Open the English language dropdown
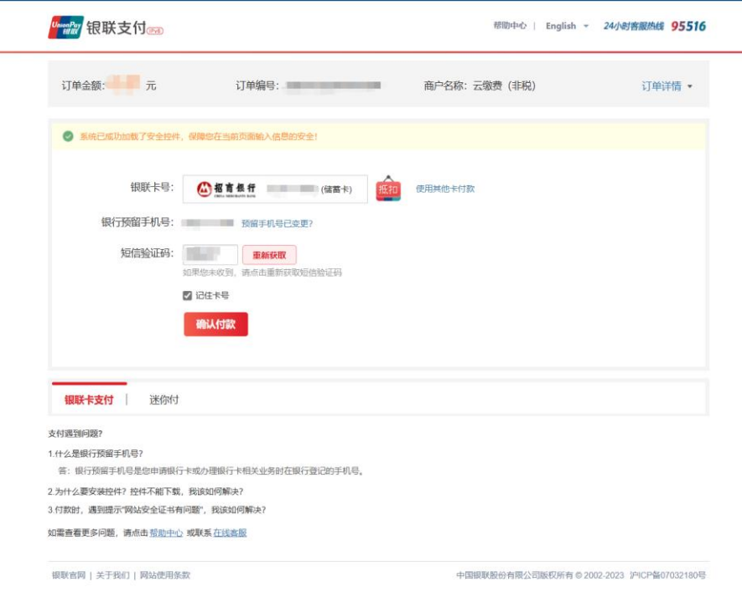 (x=567, y=26)
